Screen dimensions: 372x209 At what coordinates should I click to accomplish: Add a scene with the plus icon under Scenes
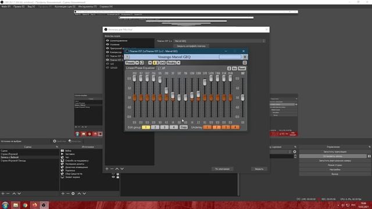tap(3, 193)
